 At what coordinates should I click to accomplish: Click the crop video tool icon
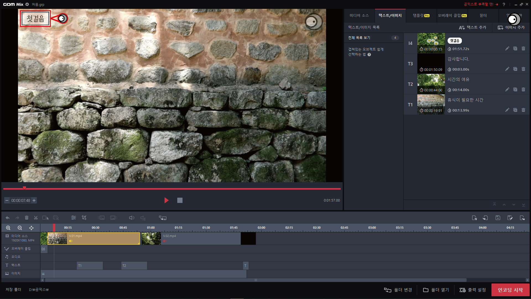tap(84, 218)
